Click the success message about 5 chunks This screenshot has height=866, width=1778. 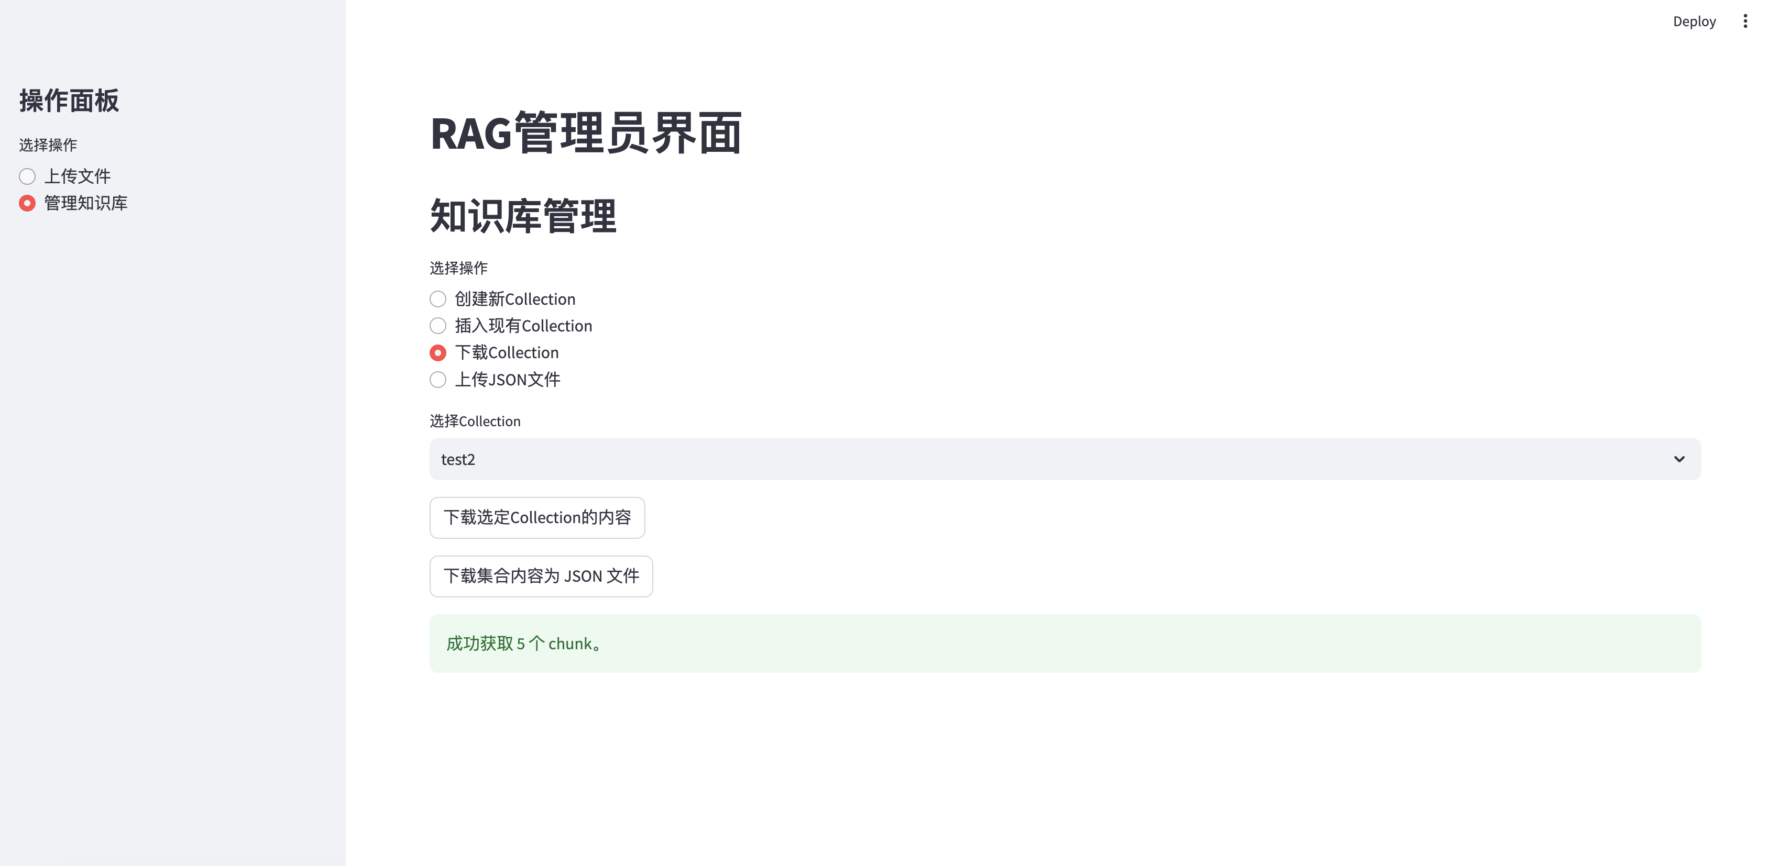(524, 644)
